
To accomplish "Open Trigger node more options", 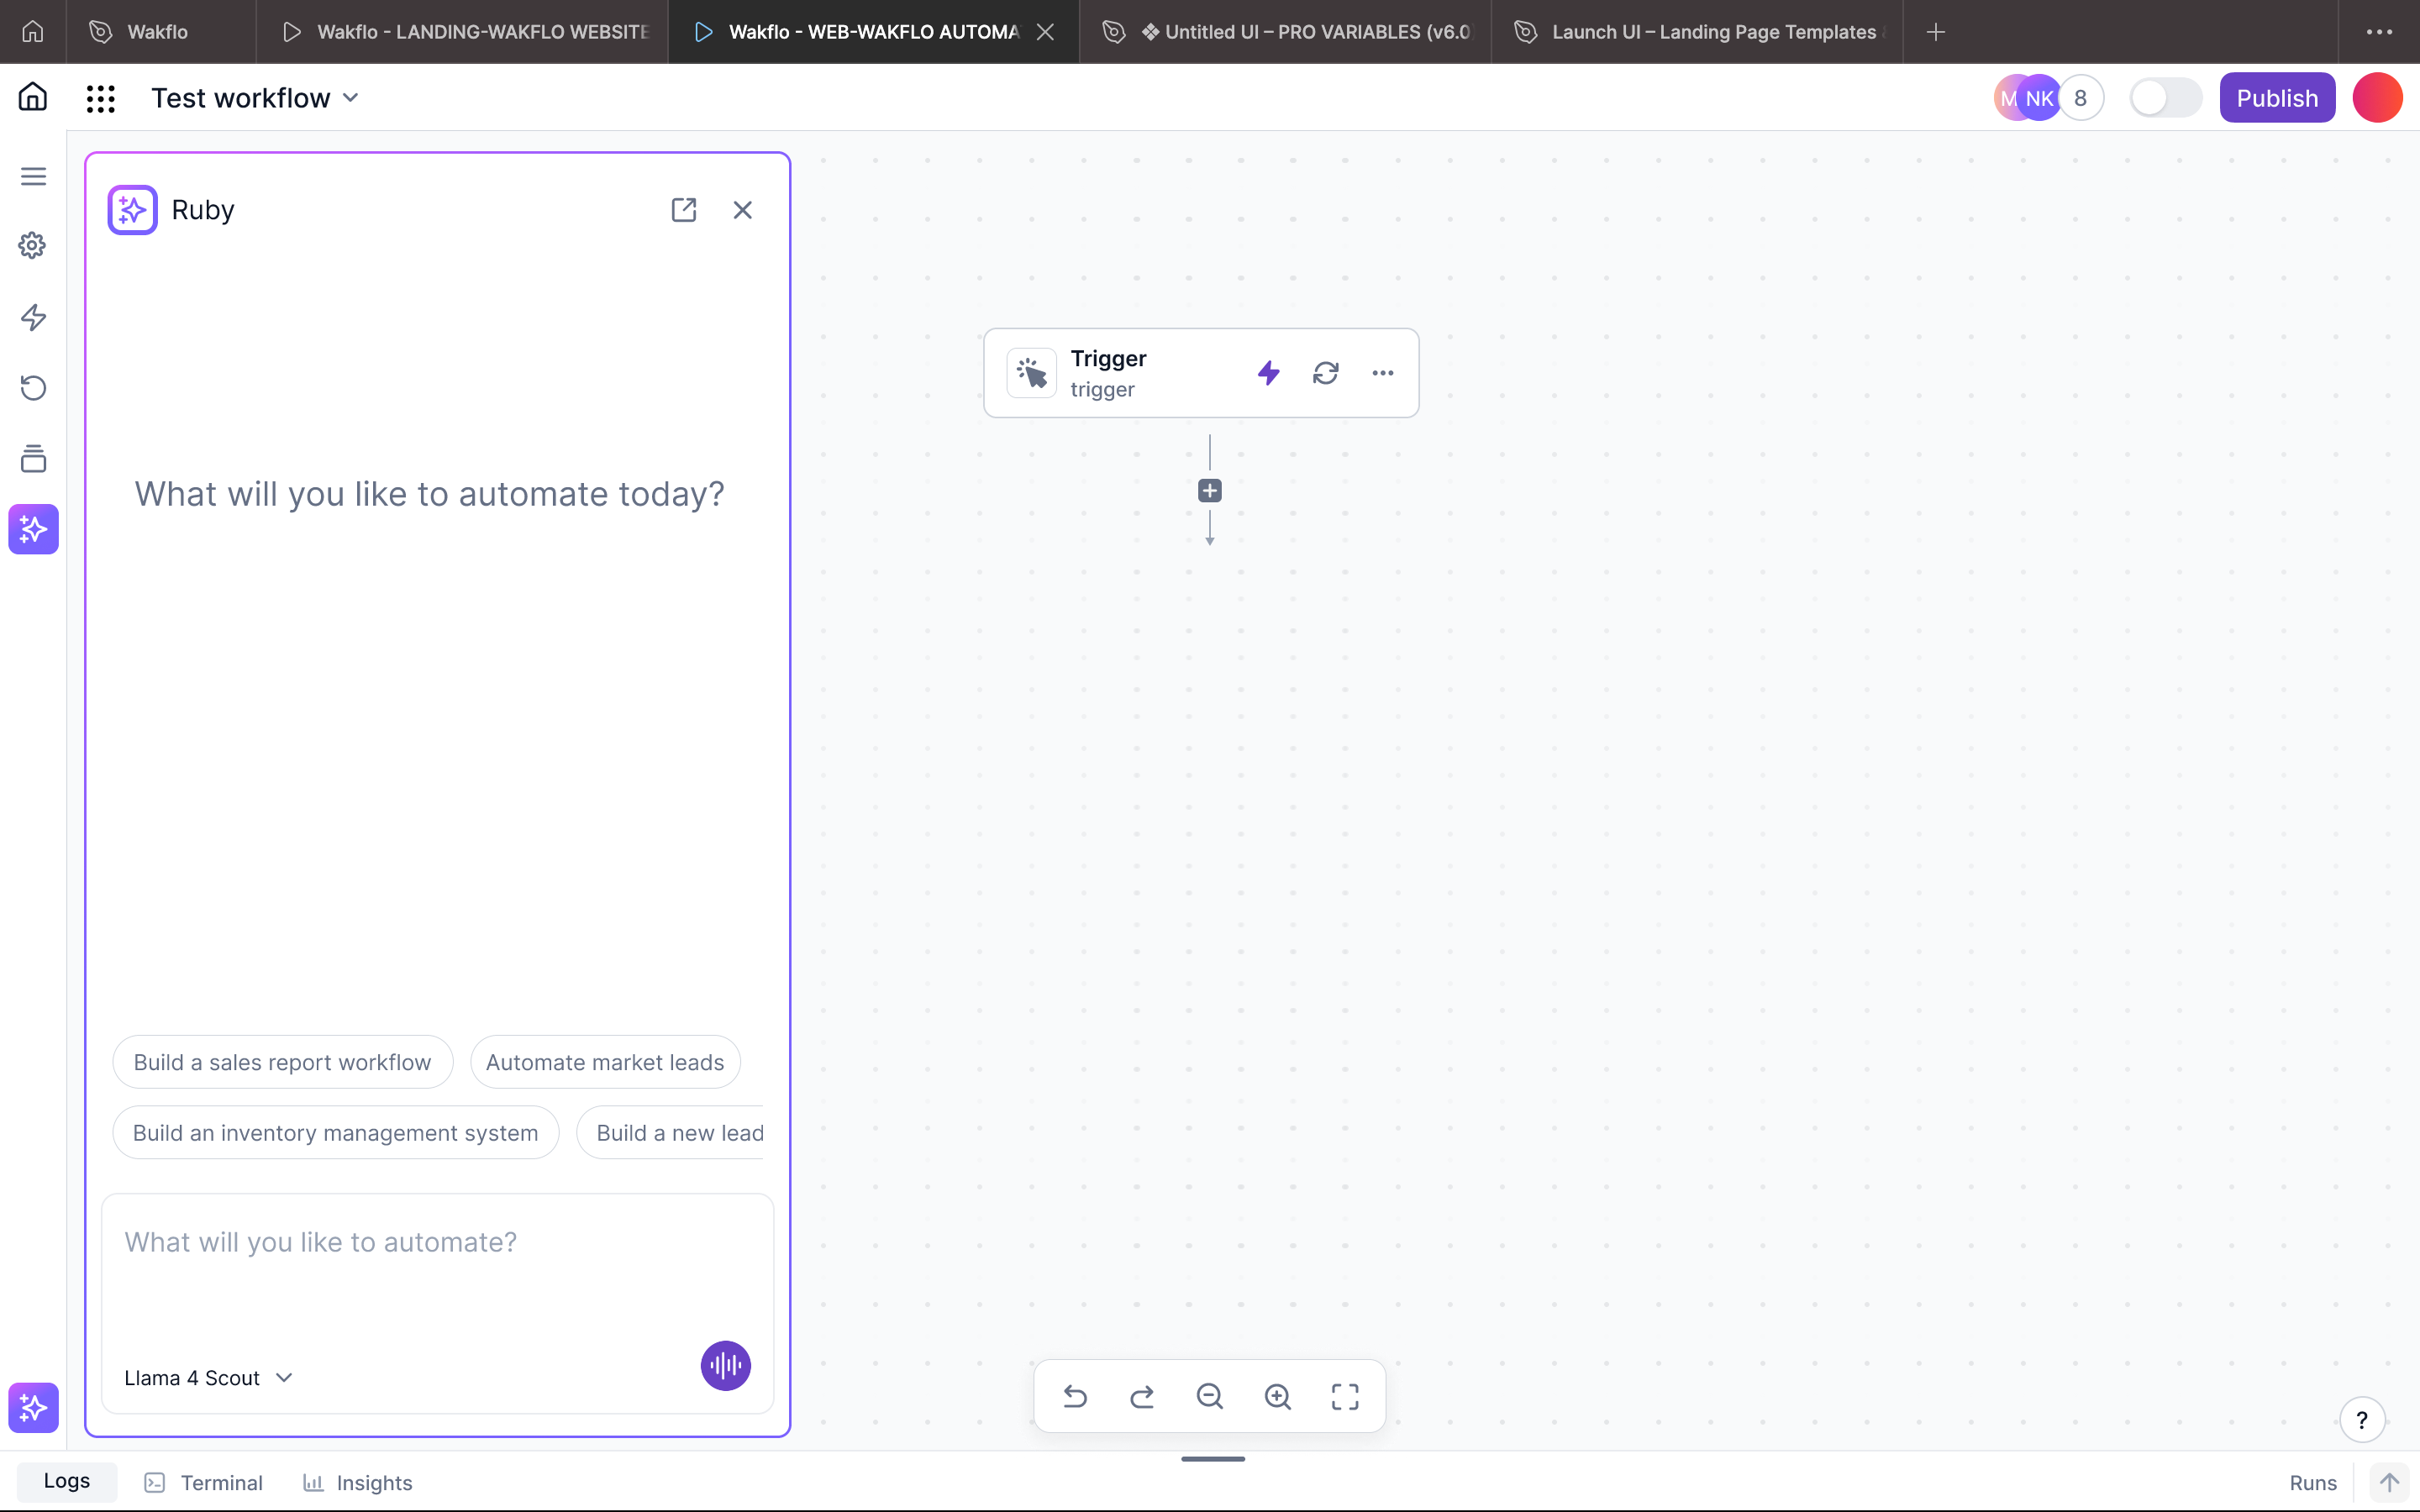I will click(1383, 373).
